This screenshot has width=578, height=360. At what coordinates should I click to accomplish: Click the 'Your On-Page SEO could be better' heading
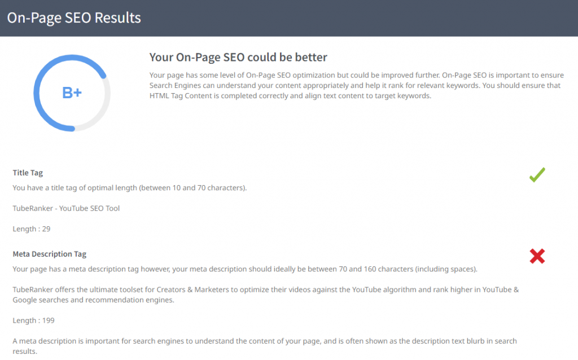(238, 57)
